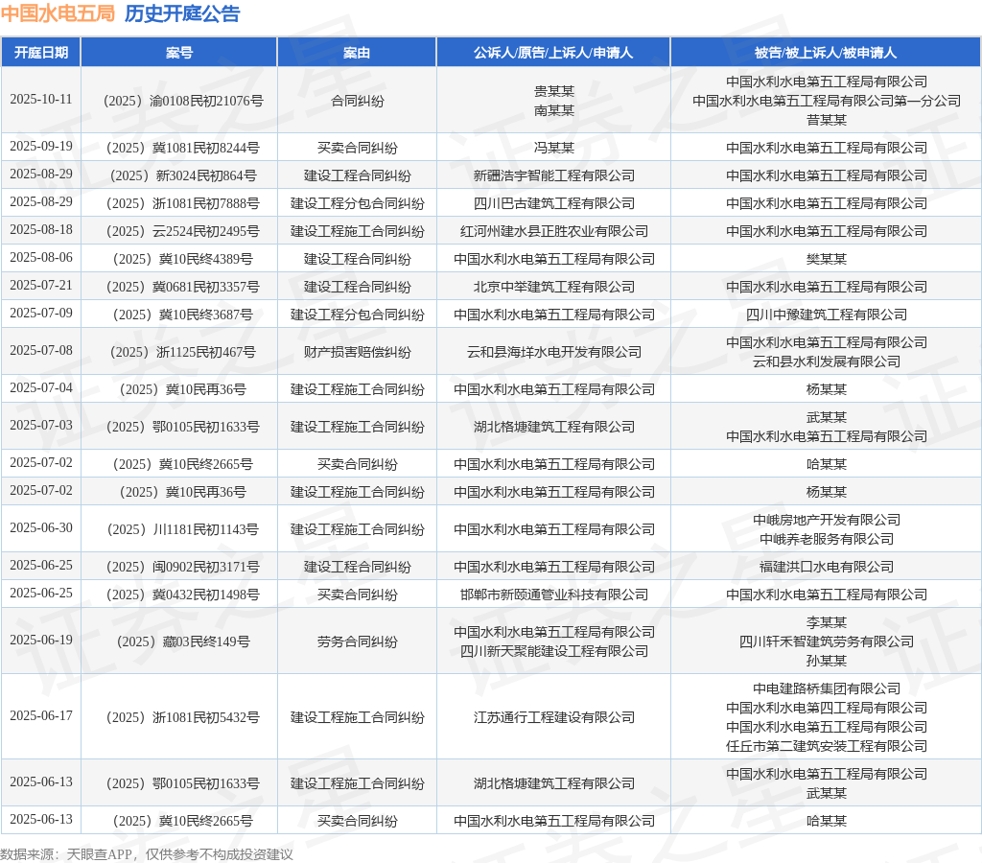
Task: Click defendant 孙某某
Action: pos(827,661)
